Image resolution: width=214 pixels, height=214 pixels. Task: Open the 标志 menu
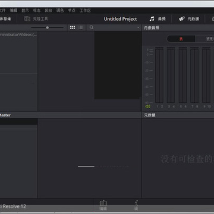coord(37,11)
